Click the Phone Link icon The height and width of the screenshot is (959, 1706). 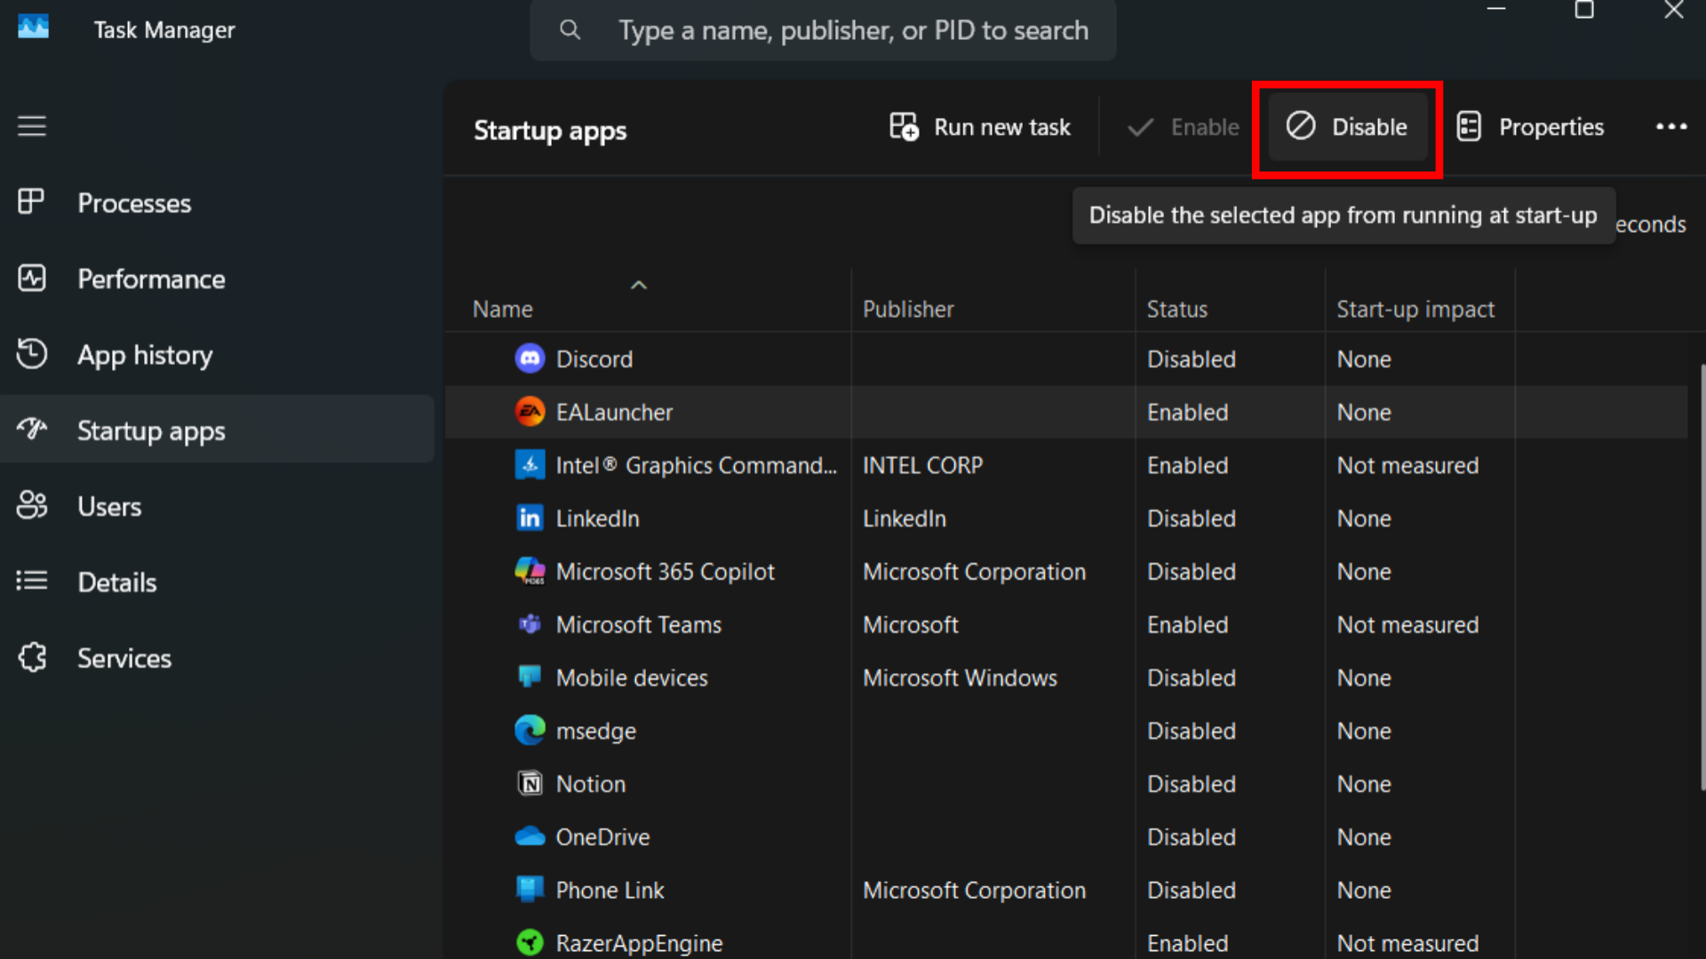coord(530,889)
